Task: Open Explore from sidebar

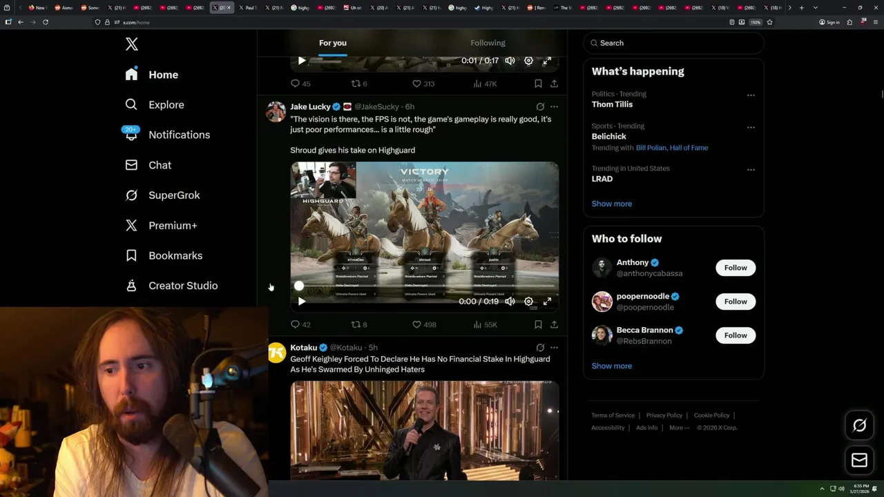Action: tap(155, 105)
